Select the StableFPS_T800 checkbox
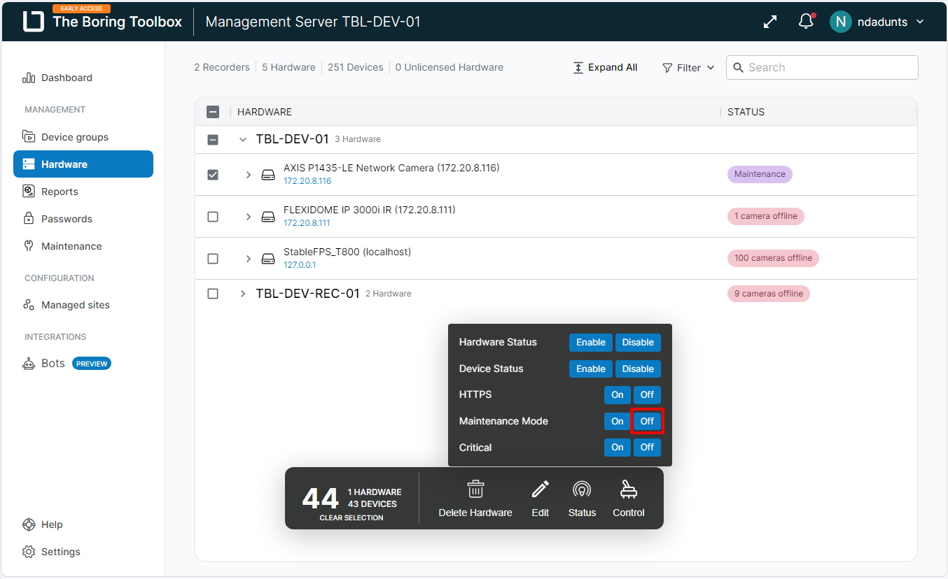The width and height of the screenshot is (948, 579). pos(213,259)
